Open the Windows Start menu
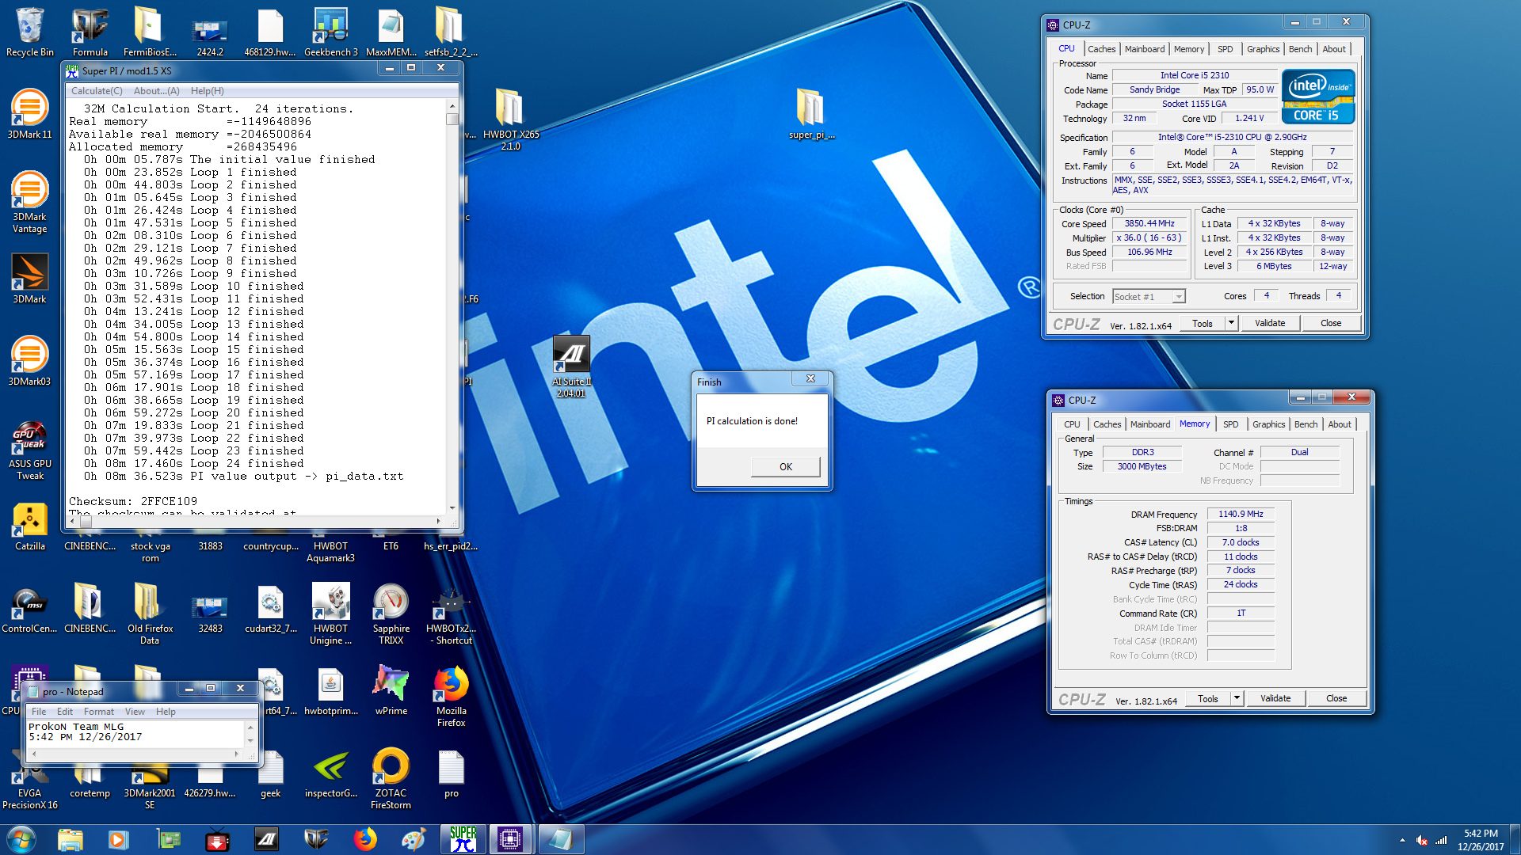The width and height of the screenshot is (1521, 855). click(21, 839)
